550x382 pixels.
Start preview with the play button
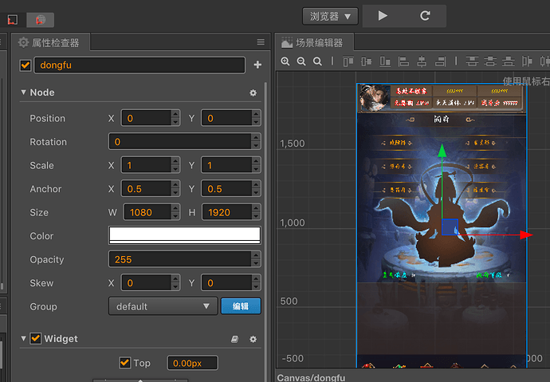(383, 16)
